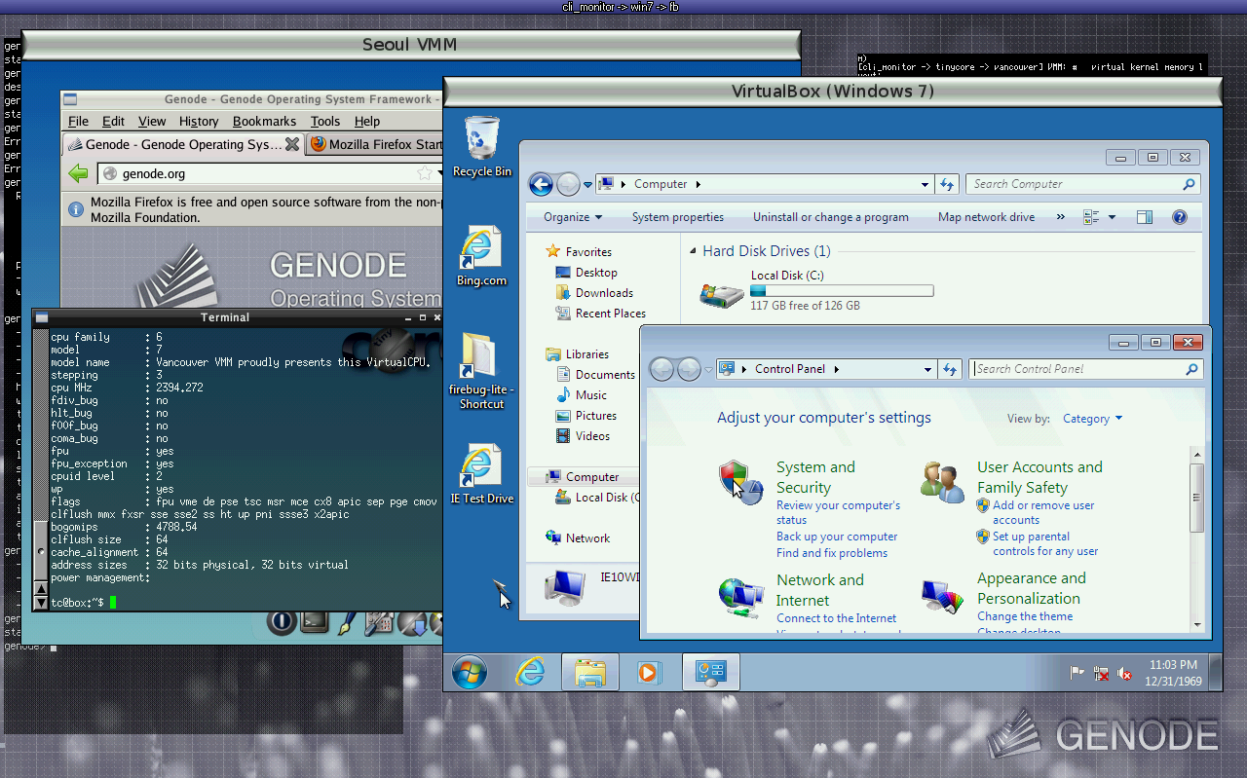Open the Control Panel address history dropdown
The width and height of the screenshot is (1247, 778).
tap(927, 369)
